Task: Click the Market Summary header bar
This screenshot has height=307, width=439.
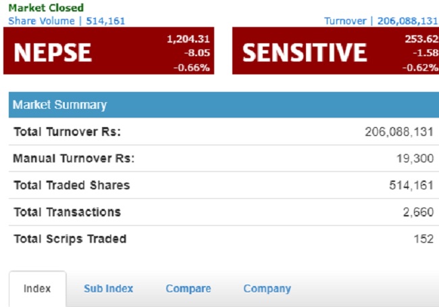Action: coord(224,105)
